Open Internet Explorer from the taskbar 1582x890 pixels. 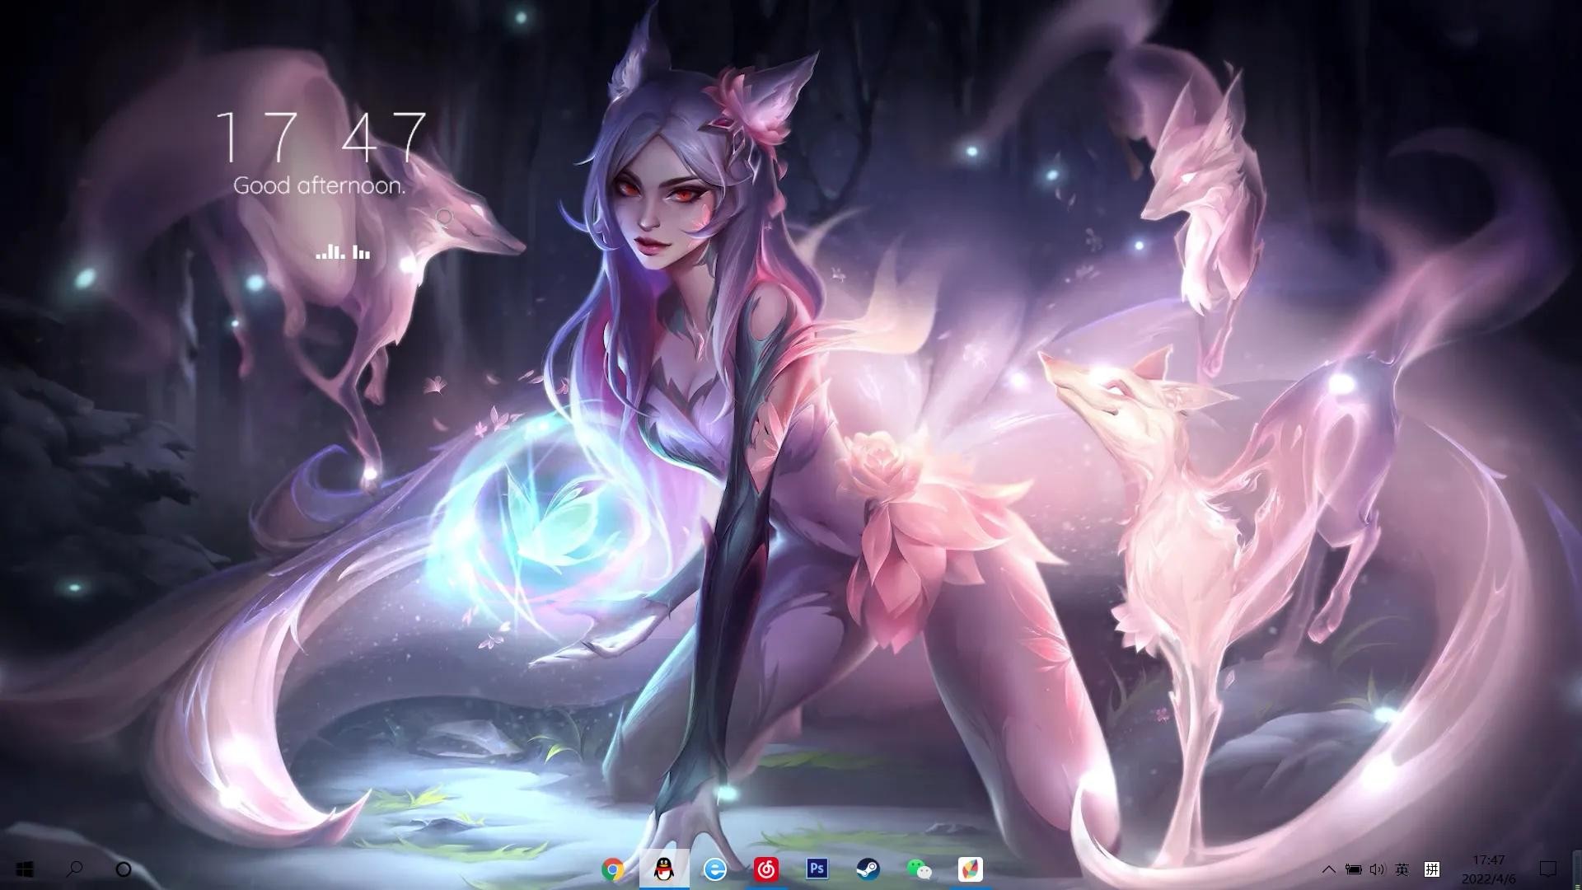715,869
